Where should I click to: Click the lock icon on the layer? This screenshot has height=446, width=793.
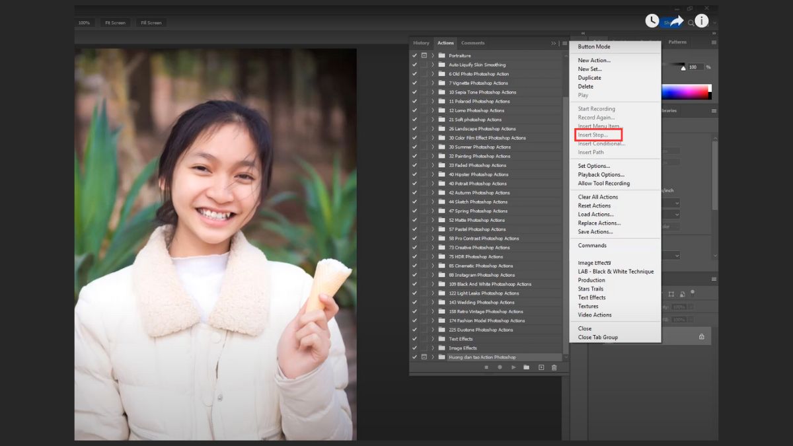click(x=702, y=336)
